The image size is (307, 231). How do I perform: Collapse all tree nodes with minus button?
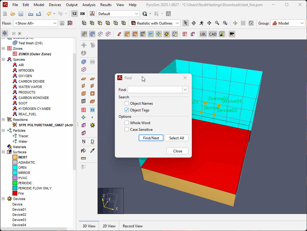[14, 33]
